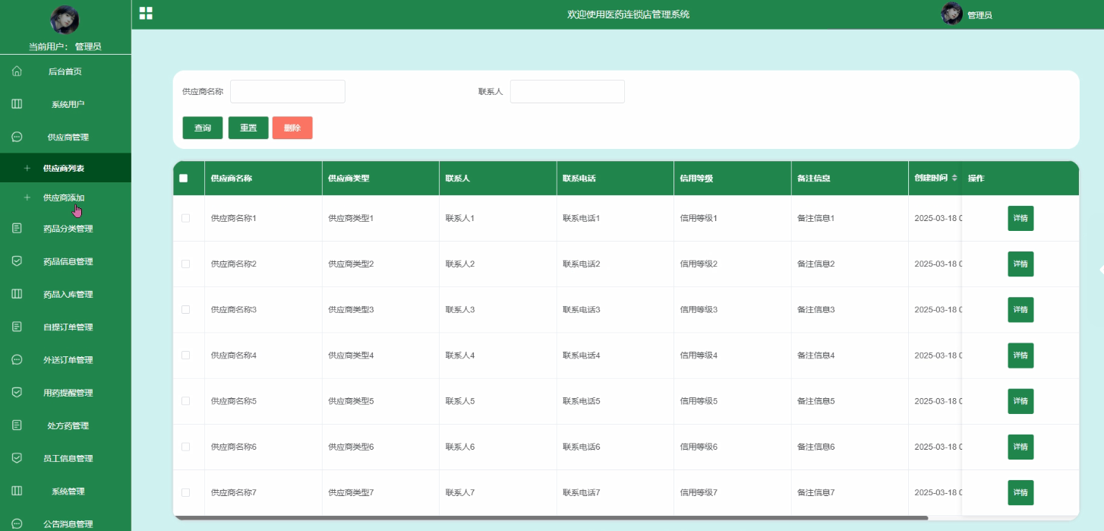Open the 后台首页 menu item
The width and height of the screenshot is (1104, 531).
[65, 71]
